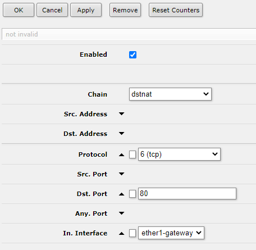This screenshot has height=250, width=256.
Task: Click the OK button
Action: point(19,10)
